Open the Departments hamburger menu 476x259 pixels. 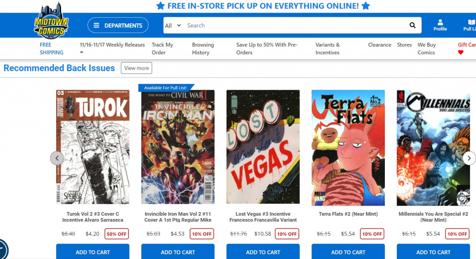(x=118, y=25)
